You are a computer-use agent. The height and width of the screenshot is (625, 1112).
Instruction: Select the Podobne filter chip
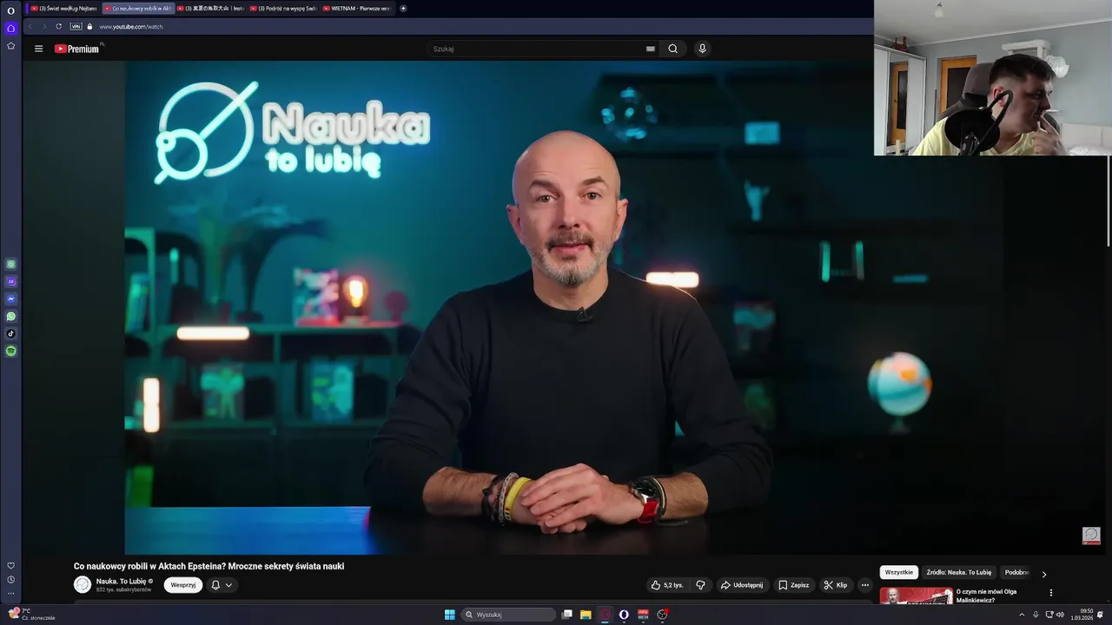point(1016,573)
